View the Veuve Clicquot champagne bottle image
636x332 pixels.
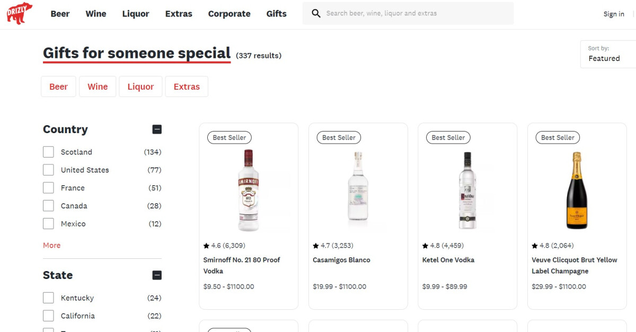click(x=577, y=190)
